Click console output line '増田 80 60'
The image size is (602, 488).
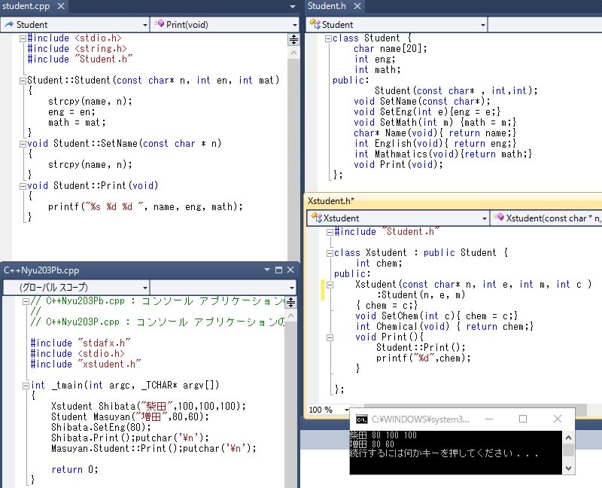tap(372, 444)
